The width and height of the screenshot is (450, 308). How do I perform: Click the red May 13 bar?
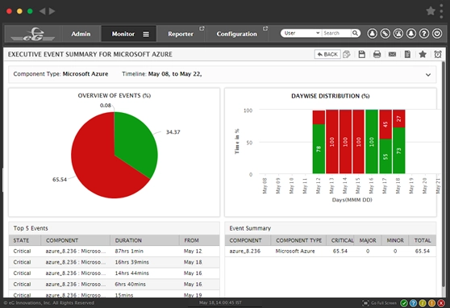pyautogui.click(x=331, y=142)
